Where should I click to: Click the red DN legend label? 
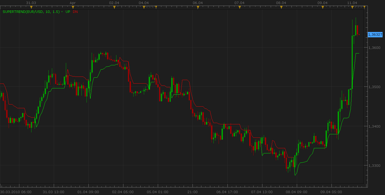point(75,12)
